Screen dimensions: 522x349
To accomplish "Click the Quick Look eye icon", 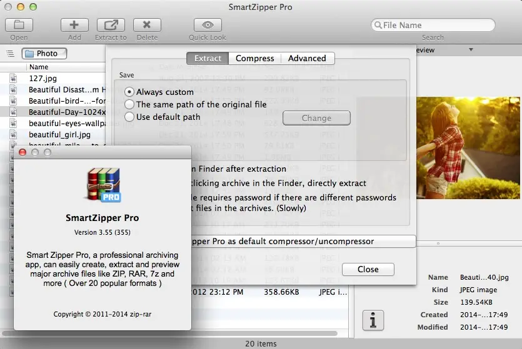I will [208, 25].
